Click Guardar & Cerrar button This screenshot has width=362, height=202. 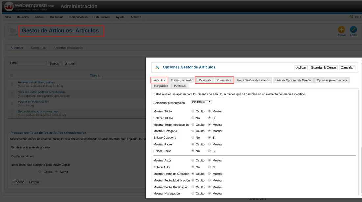point(323,67)
